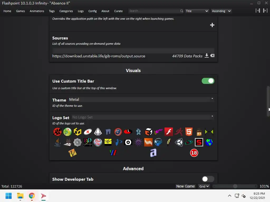
Task: Click the tilted yellow tile logo
Action: [x=73, y=153]
